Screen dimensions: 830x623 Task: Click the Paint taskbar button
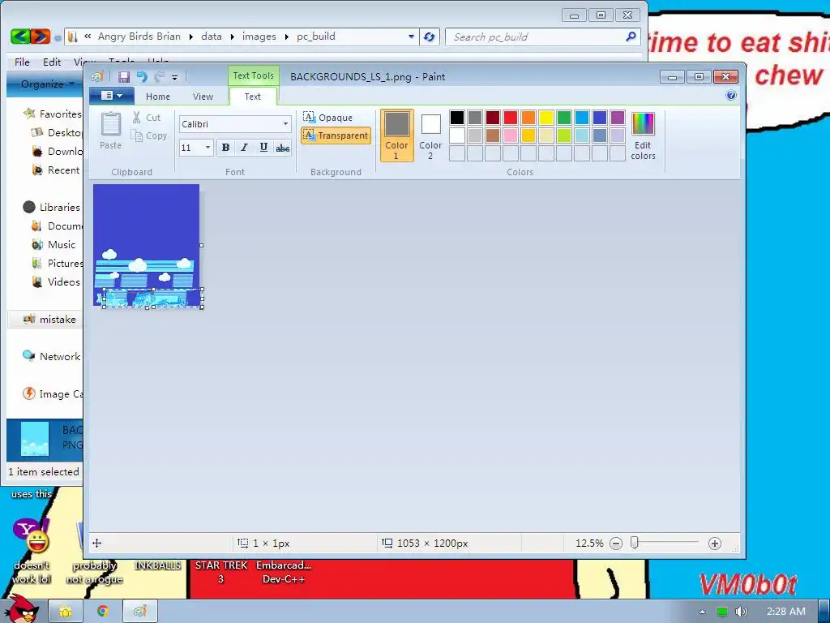tap(139, 611)
